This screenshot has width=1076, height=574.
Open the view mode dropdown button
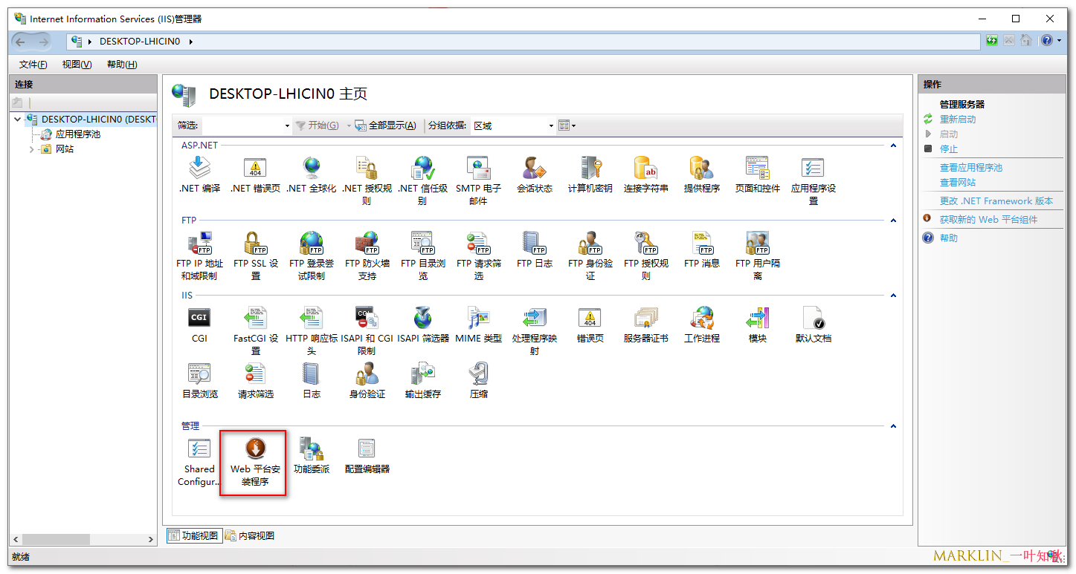(x=567, y=125)
